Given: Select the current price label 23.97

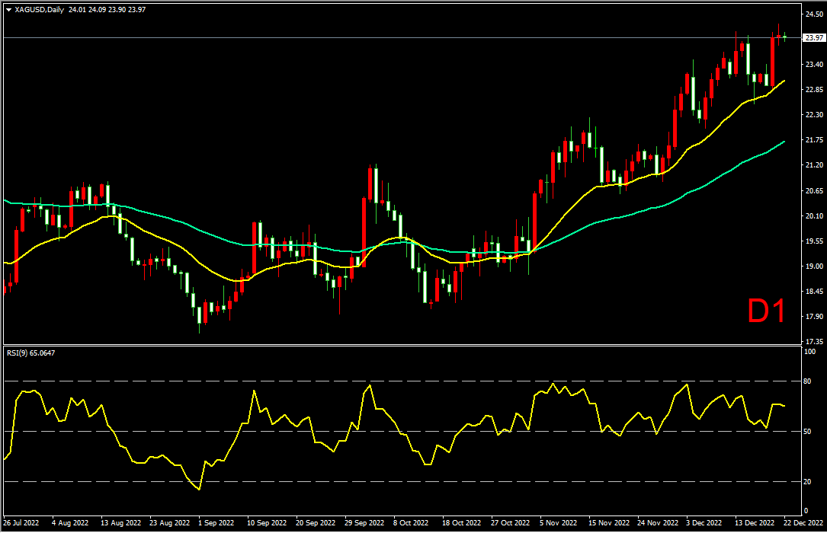Looking at the screenshot, I should point(814,38).
